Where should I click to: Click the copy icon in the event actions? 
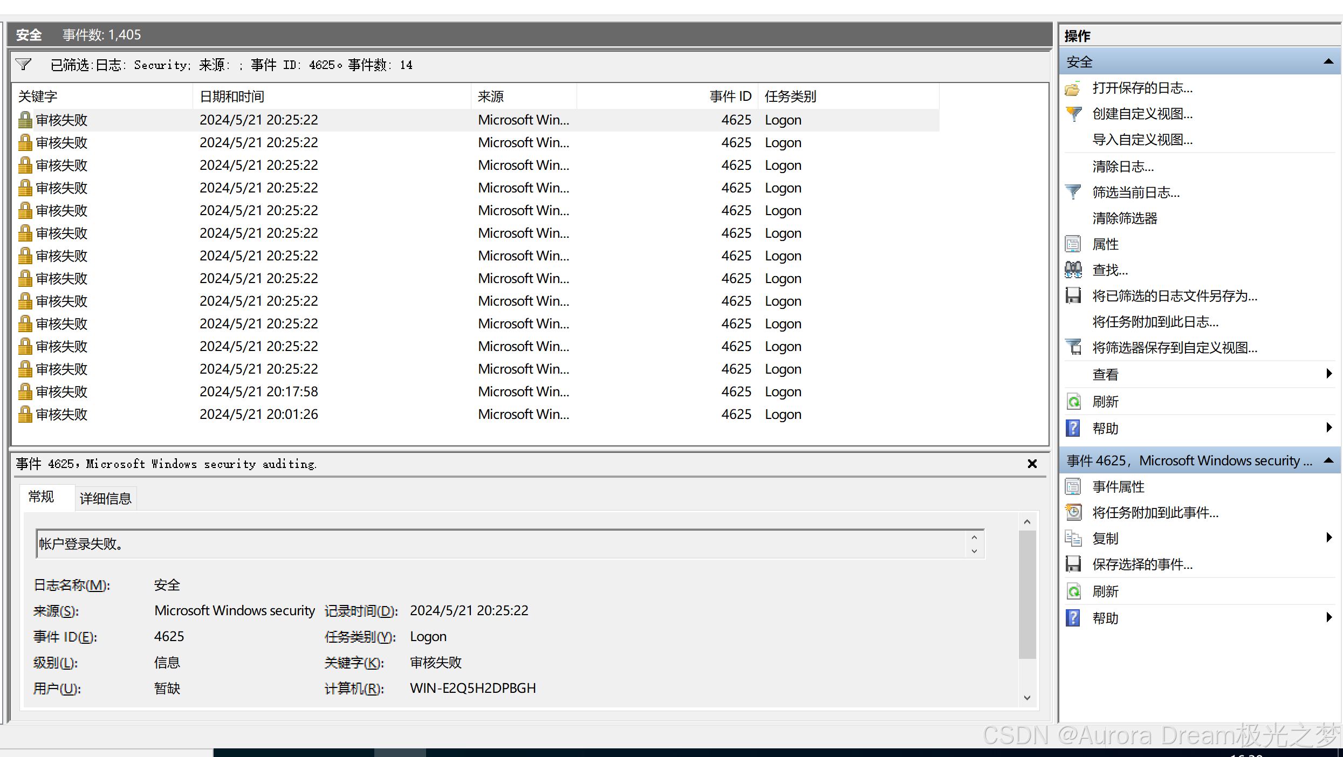pos(1073,538)
